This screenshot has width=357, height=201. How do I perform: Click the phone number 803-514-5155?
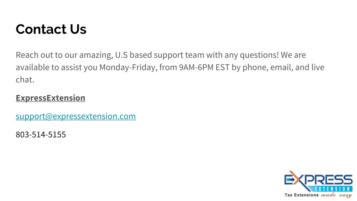tap(41, 134)
